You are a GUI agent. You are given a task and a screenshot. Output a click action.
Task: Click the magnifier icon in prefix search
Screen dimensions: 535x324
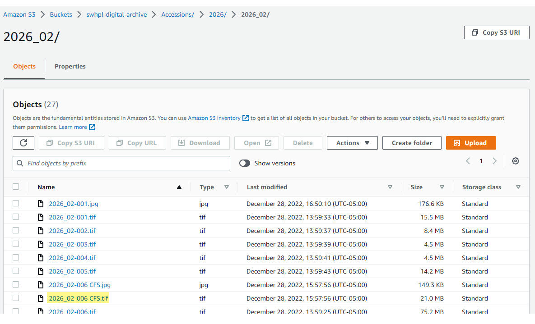[20, 163]
